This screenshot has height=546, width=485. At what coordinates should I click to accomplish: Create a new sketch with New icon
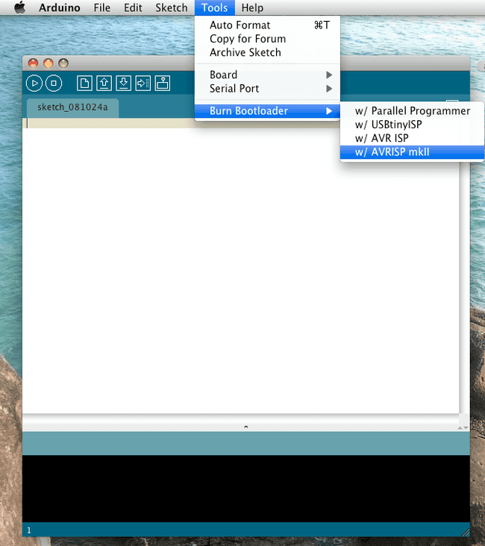click(x=85, y=84)
